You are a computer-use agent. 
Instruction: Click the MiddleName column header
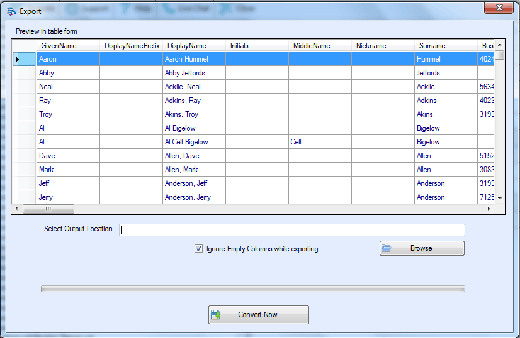click(320, 46)
